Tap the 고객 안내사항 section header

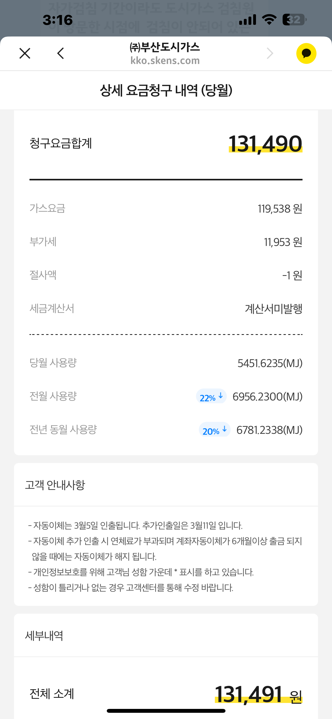click(x=55, y=485)
